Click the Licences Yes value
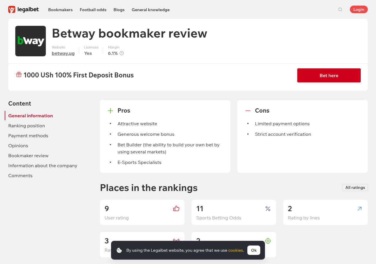The height and width of the screenshot is (264, 376). [x=88, y=53]
